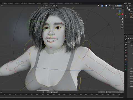Click the hand pan view icon

point(122,22)
